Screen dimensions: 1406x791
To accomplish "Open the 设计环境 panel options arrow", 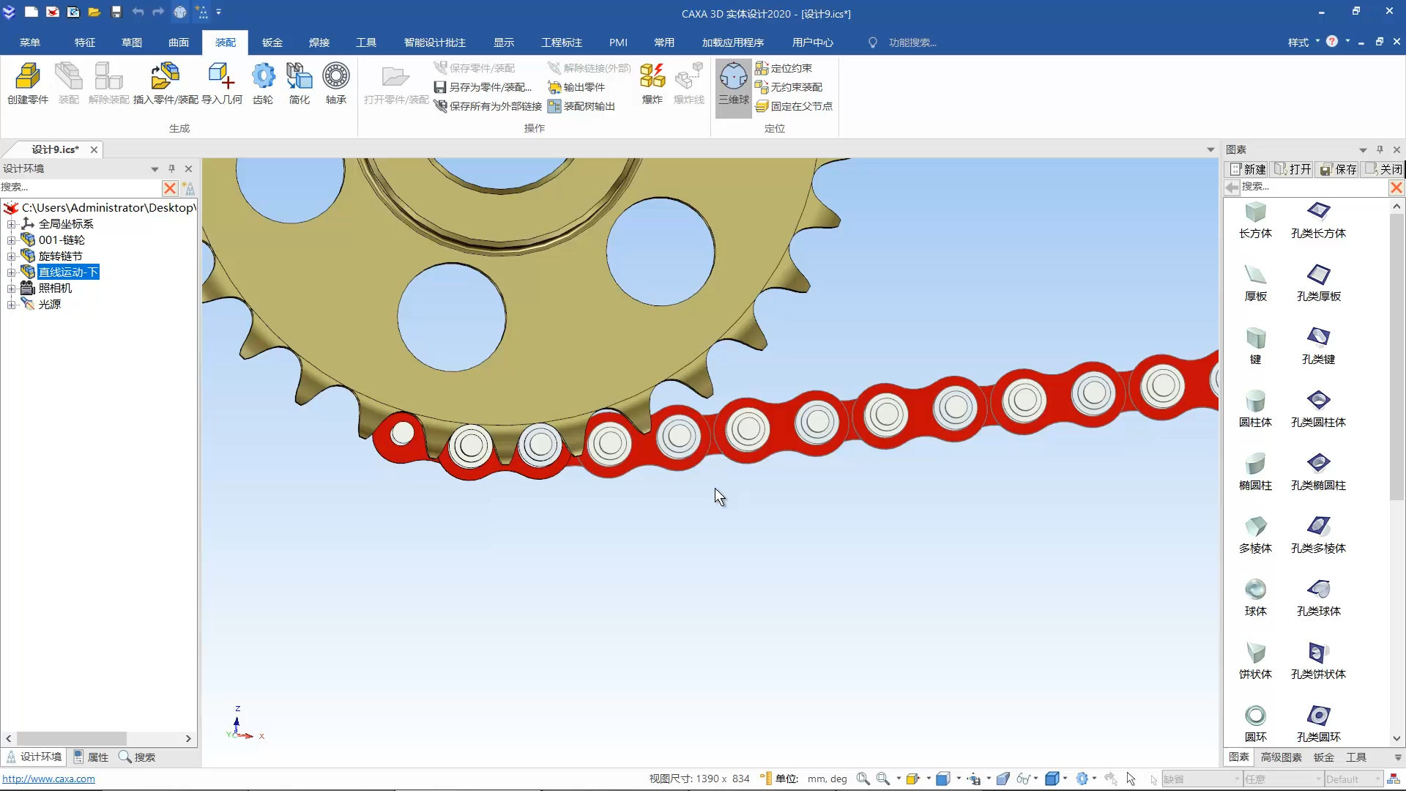I will pyautogui.click(x=155, y=168).
